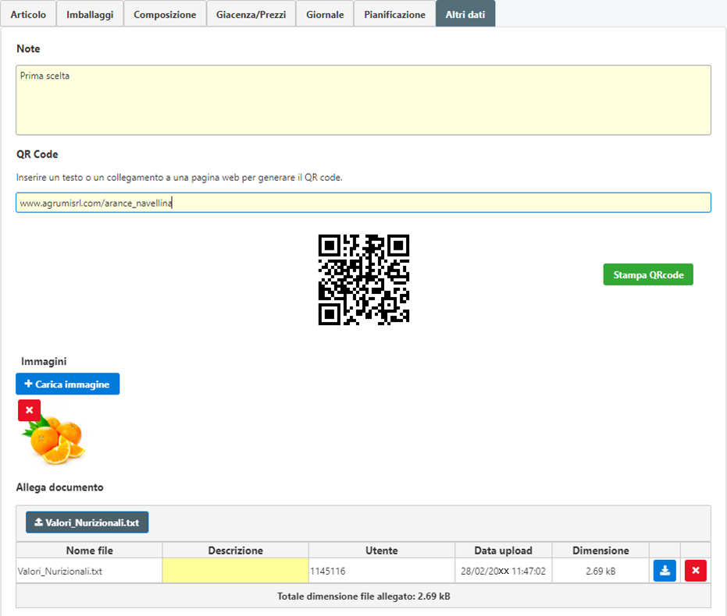This screenshot has height=616, width=727.
Task: Select the Valori_Nurizionali.txt file name cell
Action: [90, 571]
